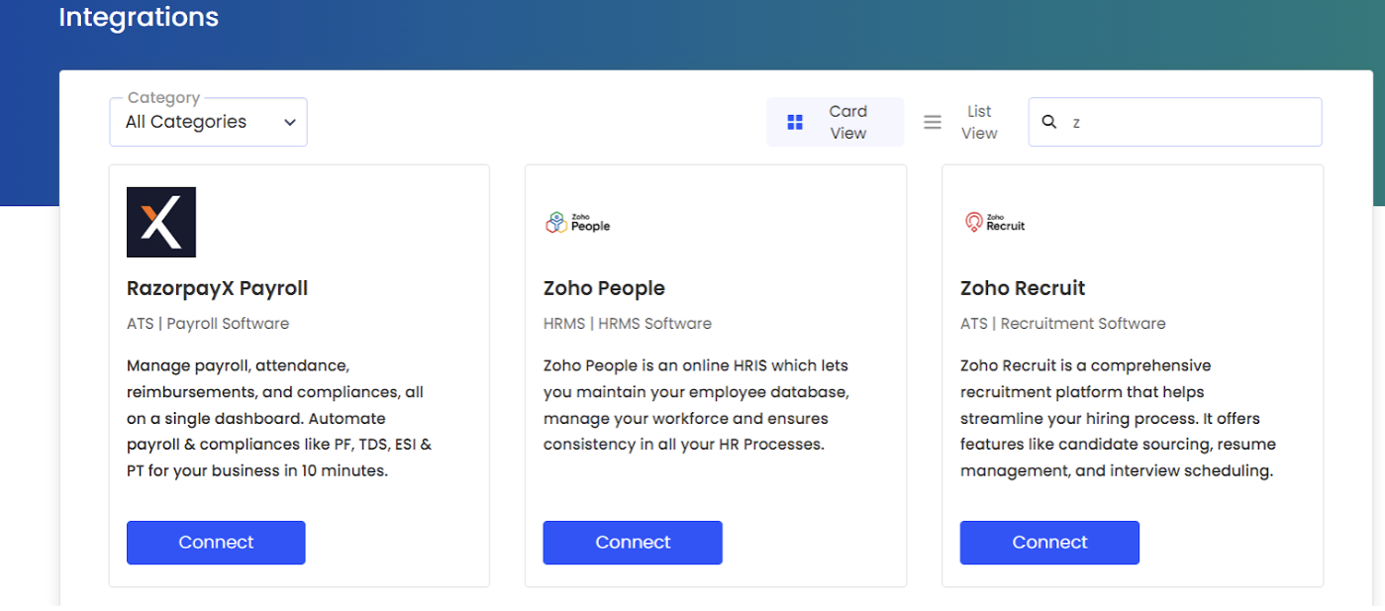Click the Zoho People logo

coord(578,223)
